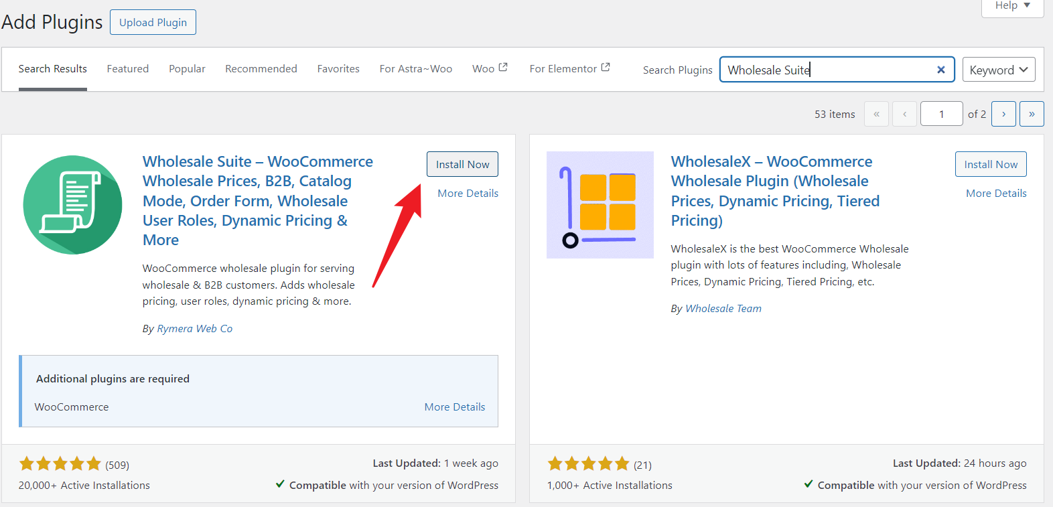
Task: Click the '53 items' count text
Action: coord(835,114)
